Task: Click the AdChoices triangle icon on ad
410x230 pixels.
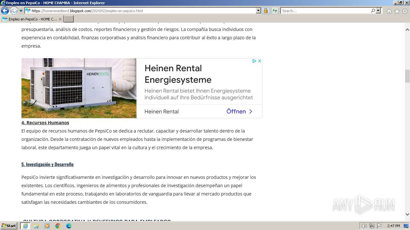Action: [254, 61]
